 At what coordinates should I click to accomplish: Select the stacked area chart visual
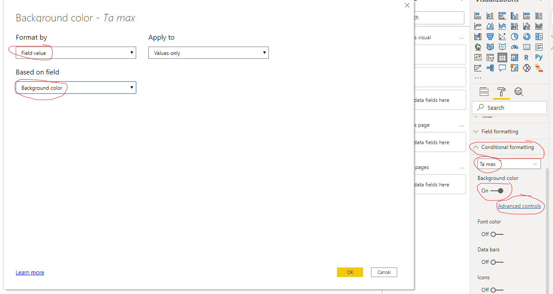coord(502,26)
